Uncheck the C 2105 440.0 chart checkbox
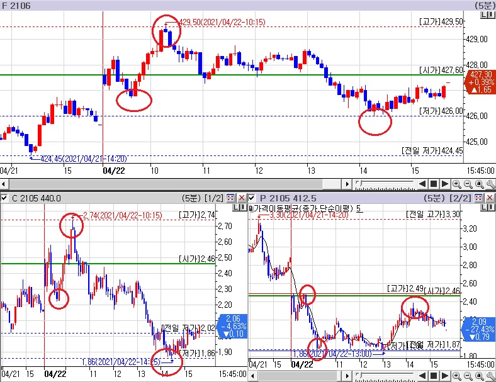 click(4, 198)
